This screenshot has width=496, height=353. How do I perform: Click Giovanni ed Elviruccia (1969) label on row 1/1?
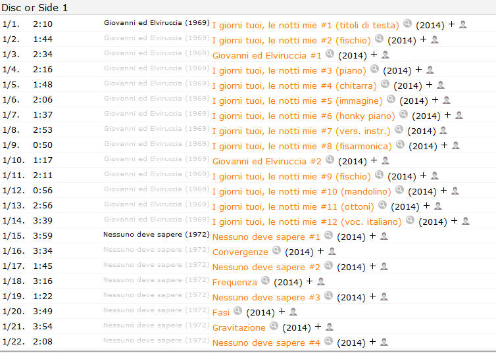click(157, 23)
